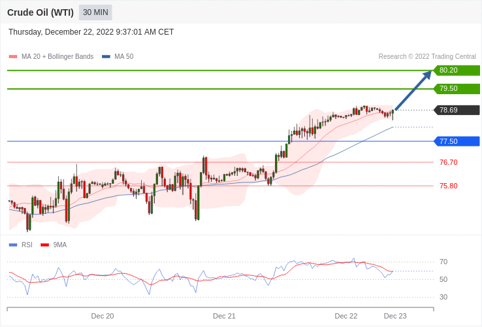Click the Dec 23 date axis label
Image resolution: width=482 pixels, height=327 pixels.
click(395, 317)
